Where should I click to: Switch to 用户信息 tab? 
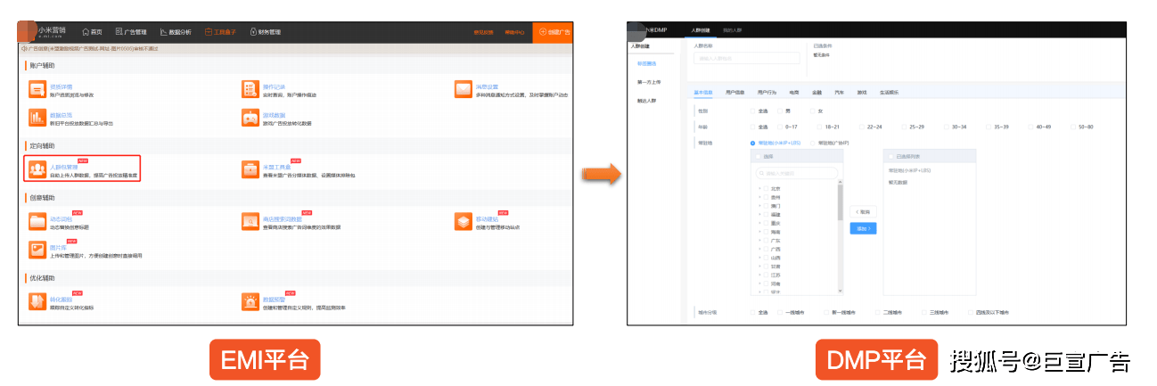click(x=735, y=92)
